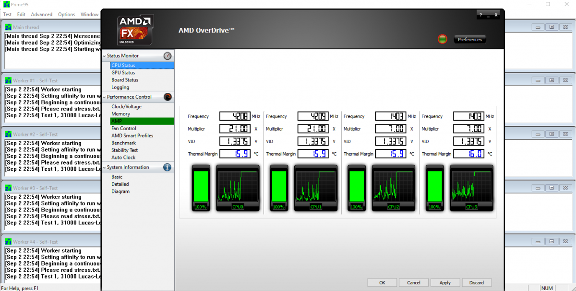The image size is (576, 291).
Task: Show Board Status page
Action: 125,80
